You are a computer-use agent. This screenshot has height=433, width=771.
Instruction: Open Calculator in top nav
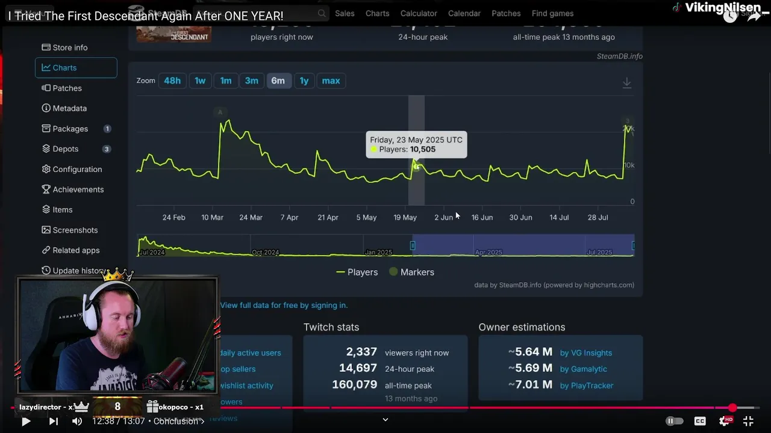(419, 13)
